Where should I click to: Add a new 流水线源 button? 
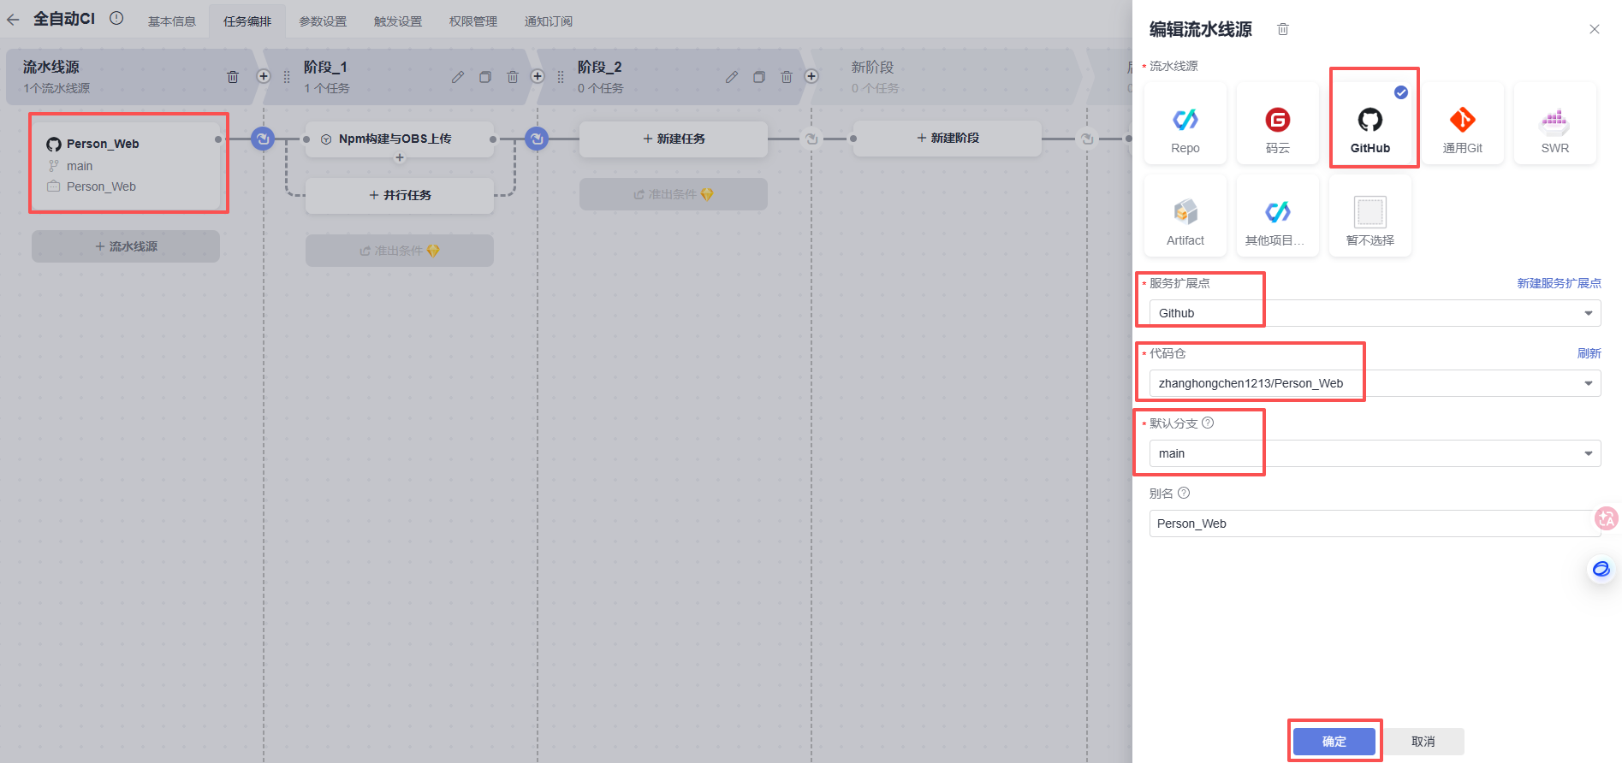[126, 246]
